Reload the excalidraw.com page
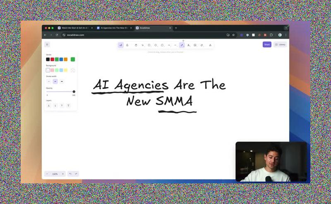331x204 pixels. tap(57, 35)
